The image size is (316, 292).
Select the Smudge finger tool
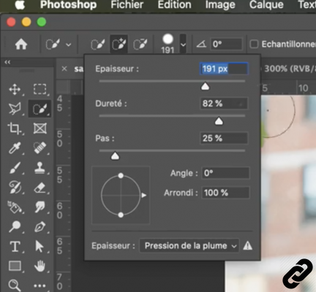[40, 207]
